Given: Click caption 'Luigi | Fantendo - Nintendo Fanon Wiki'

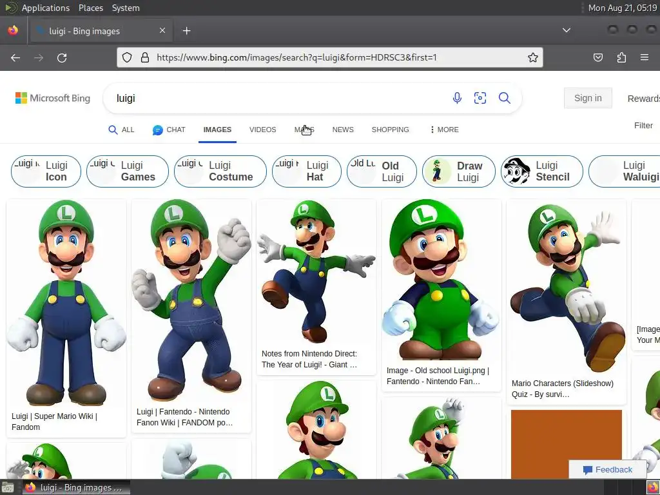Looking at the screenshot, I should (184, 417).
